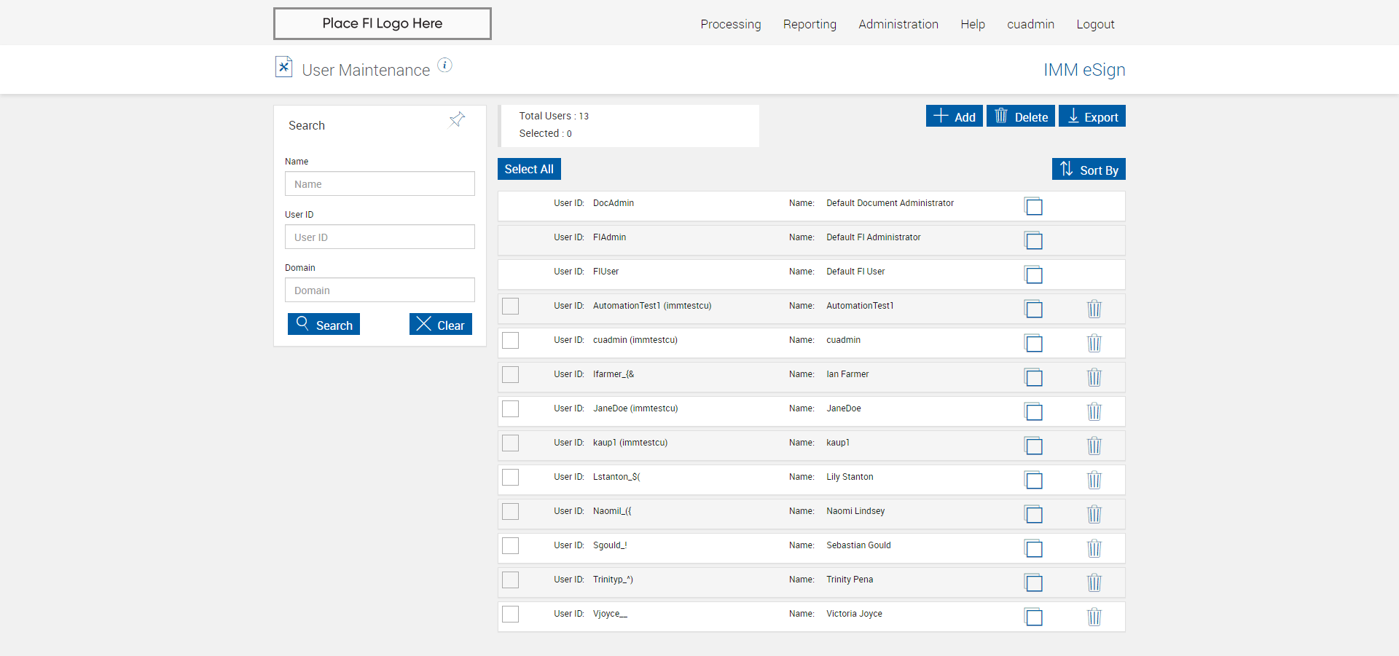
Task: Click the trash icon for Lily Stanton
Action: [x=1094, y=480]
